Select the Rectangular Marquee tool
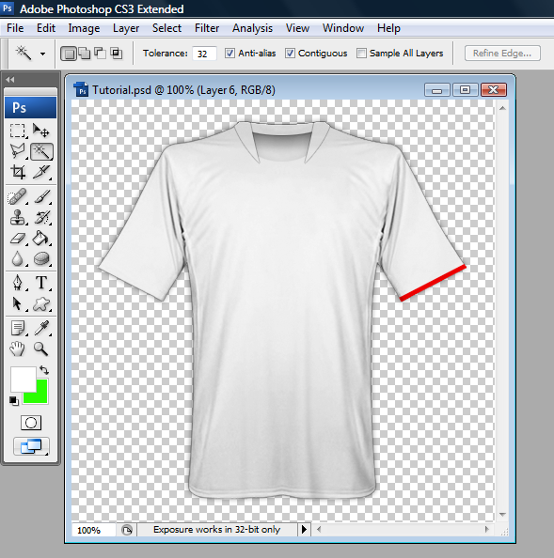This screenshot has height=558, width=554. pos(18,131)
